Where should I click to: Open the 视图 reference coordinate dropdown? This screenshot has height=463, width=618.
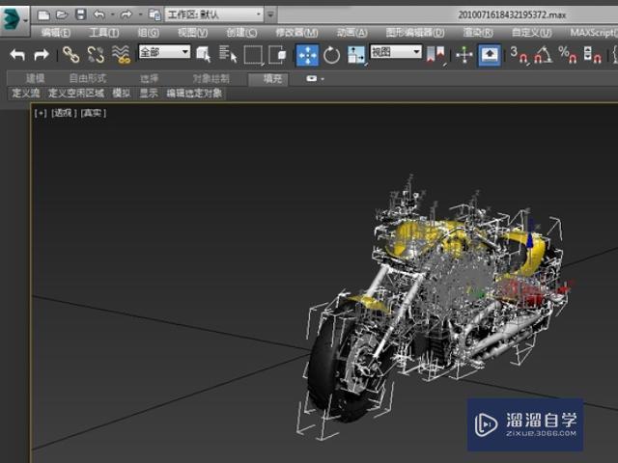point(395,52)
